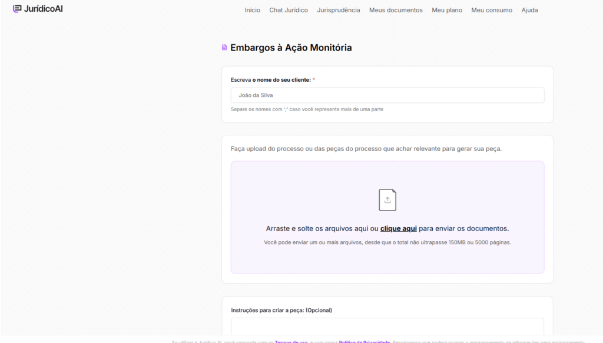
Task: Click the 'Embargos à Ação Monitória' heading
Action: (x=291, y=48)
